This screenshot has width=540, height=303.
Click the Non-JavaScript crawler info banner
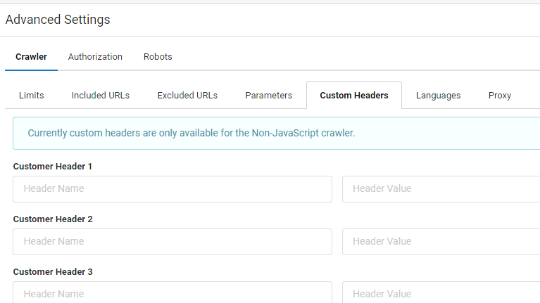pos(276,133)
